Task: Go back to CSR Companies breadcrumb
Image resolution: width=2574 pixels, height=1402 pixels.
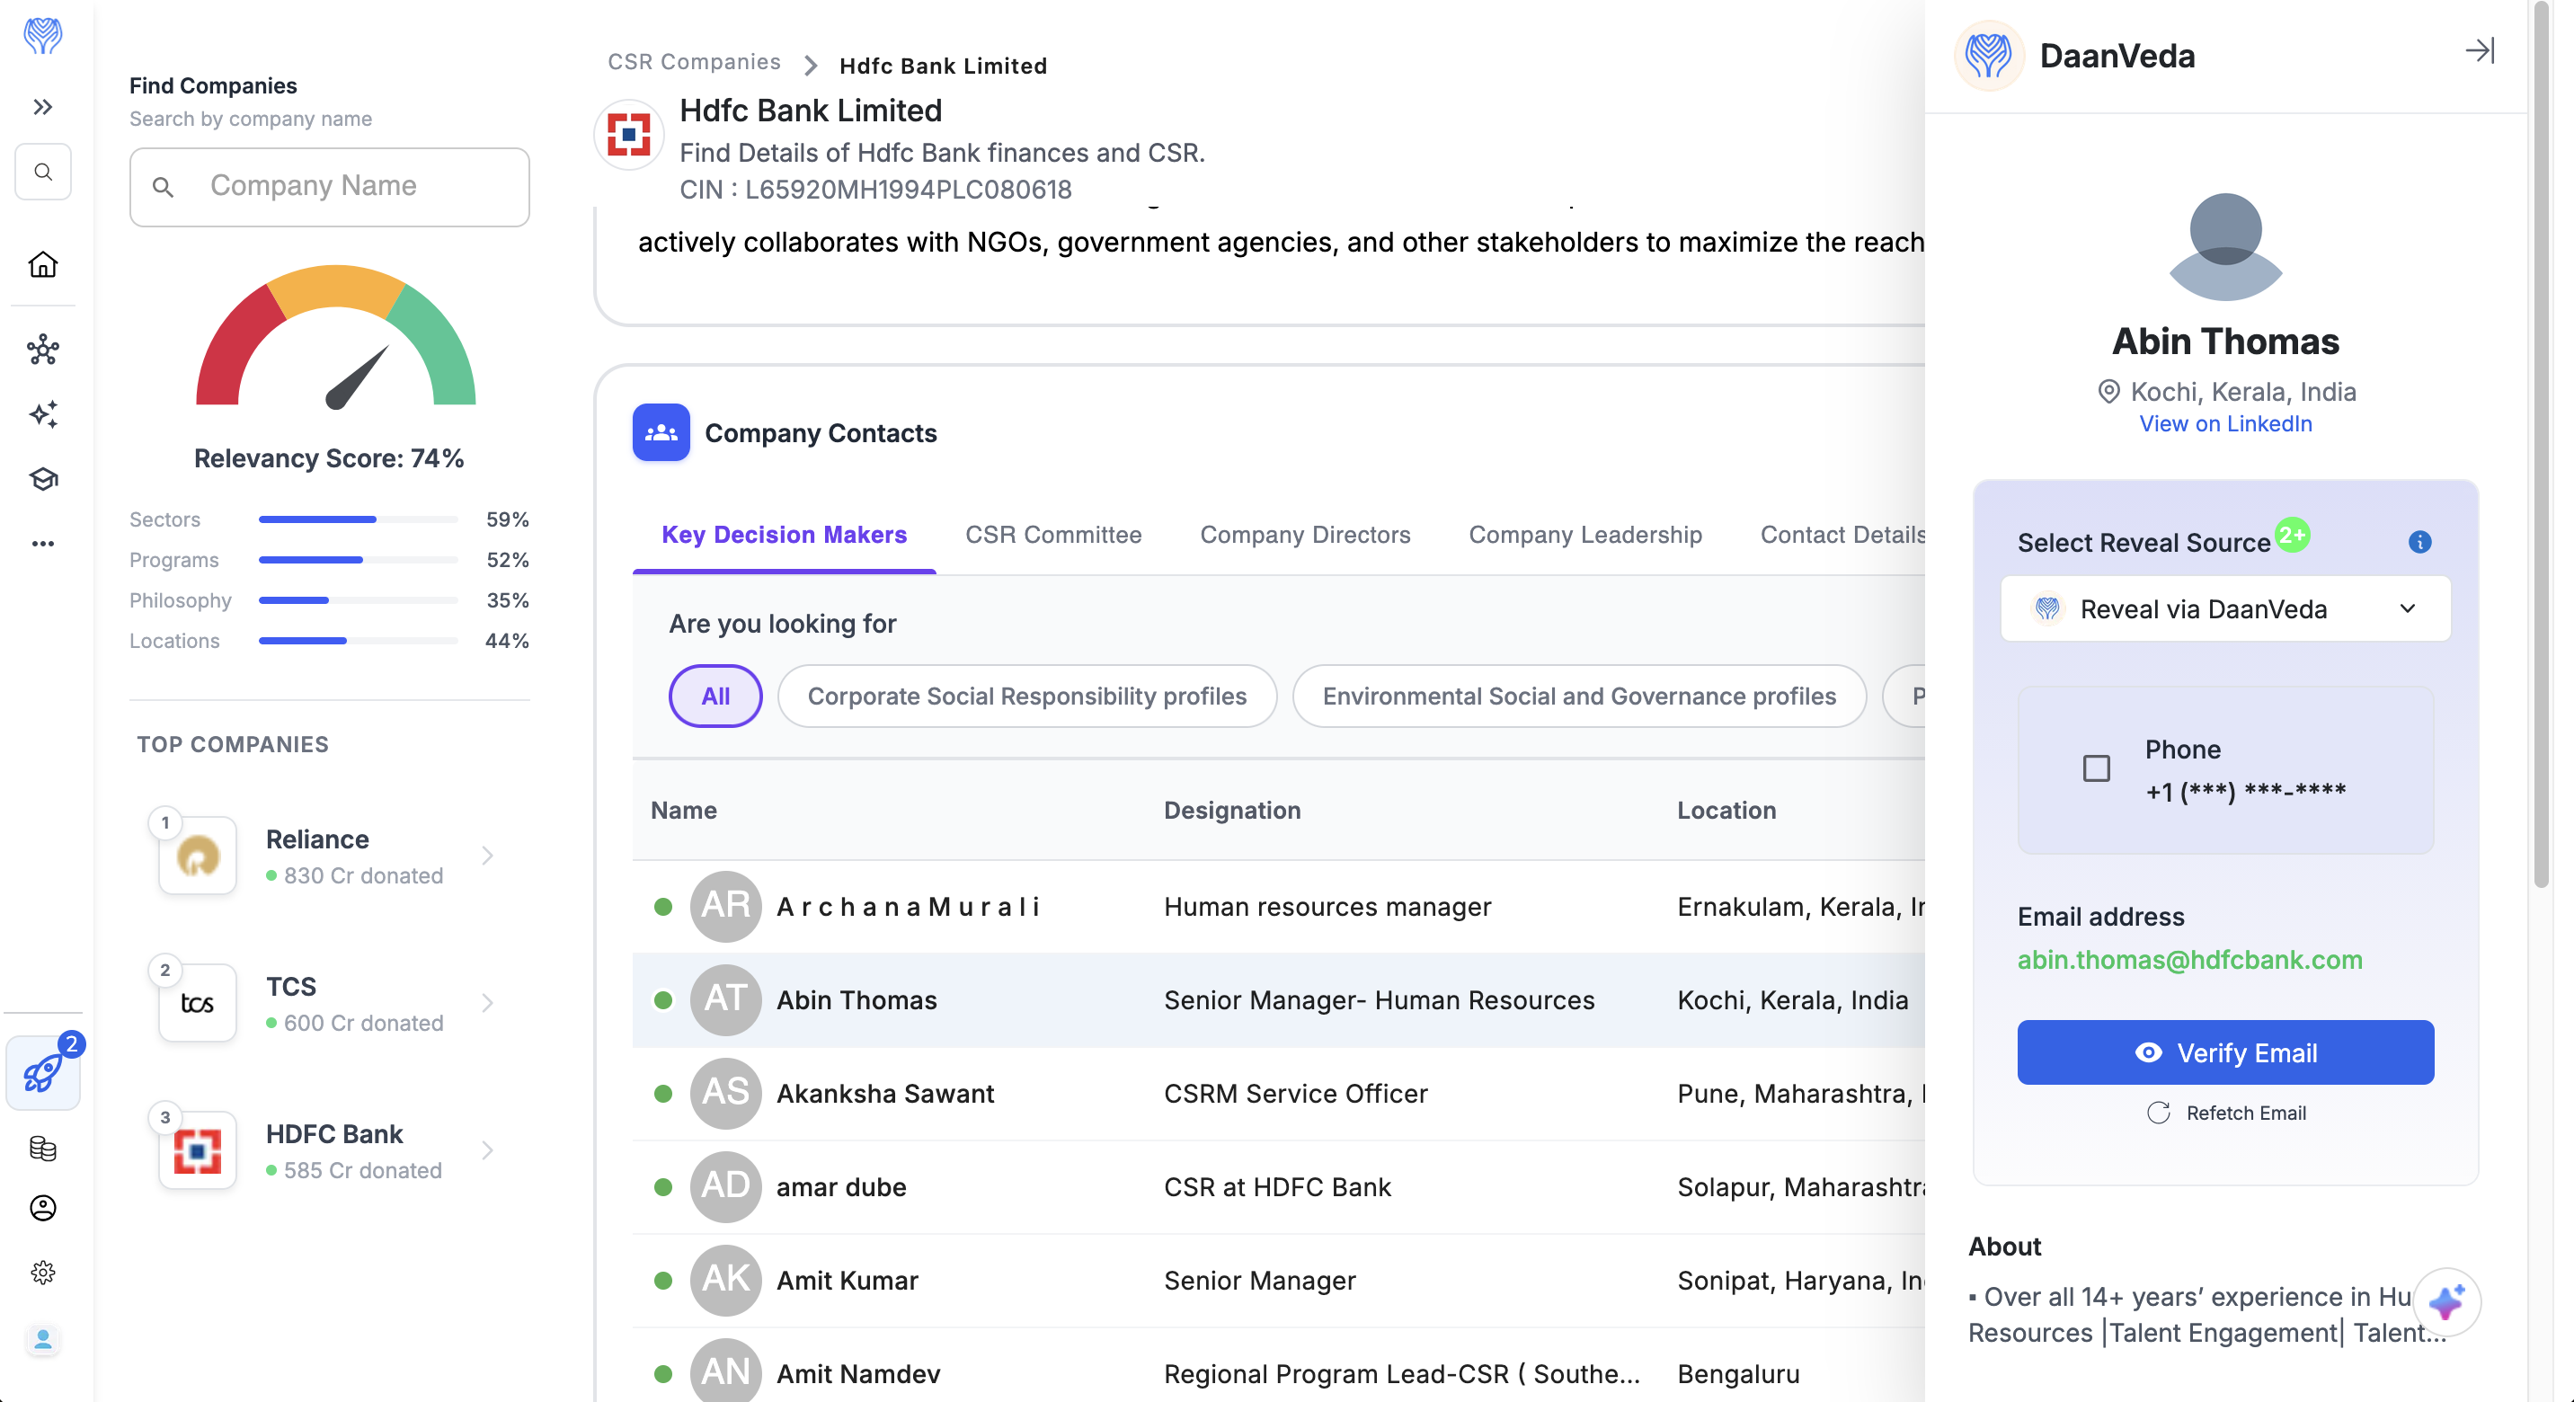Action: [x=694, y=62]
